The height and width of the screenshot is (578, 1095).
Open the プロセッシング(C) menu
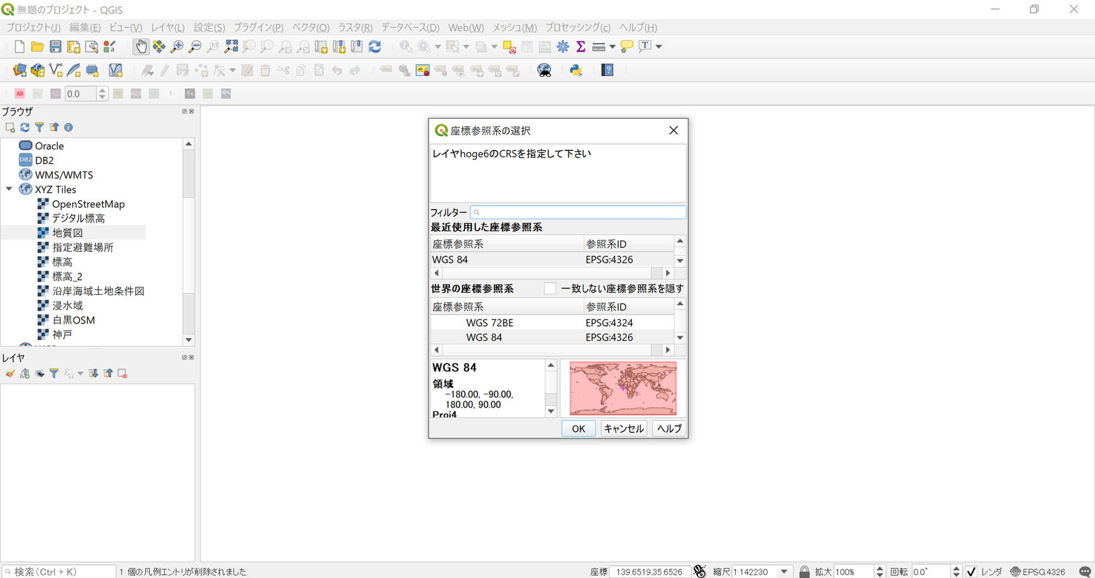click(578, 28)
